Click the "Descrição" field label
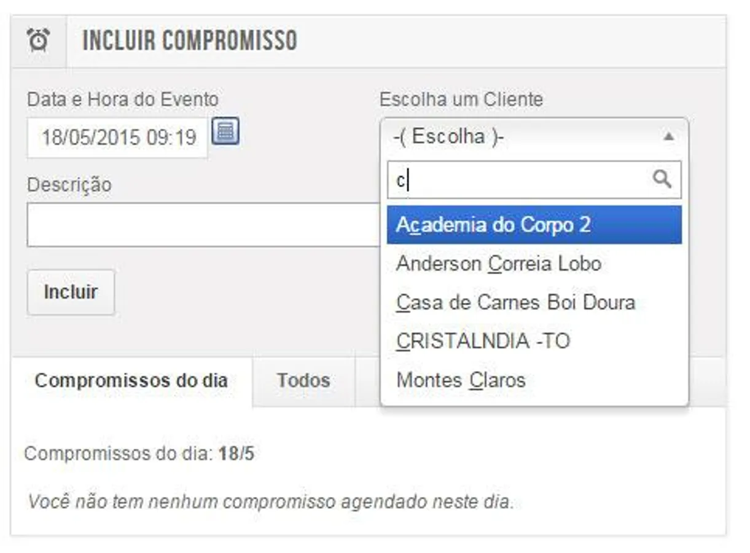The image size is (750, 553). point(69,184)
